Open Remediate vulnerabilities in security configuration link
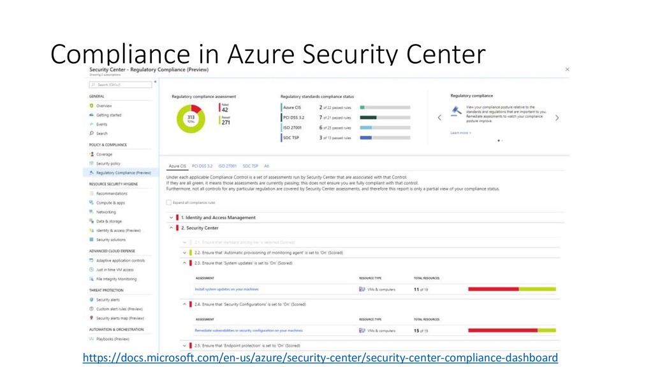Screen dimensions: 653x367 249,331
